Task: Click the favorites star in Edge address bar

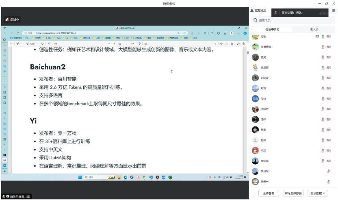Action: [184, 33]
